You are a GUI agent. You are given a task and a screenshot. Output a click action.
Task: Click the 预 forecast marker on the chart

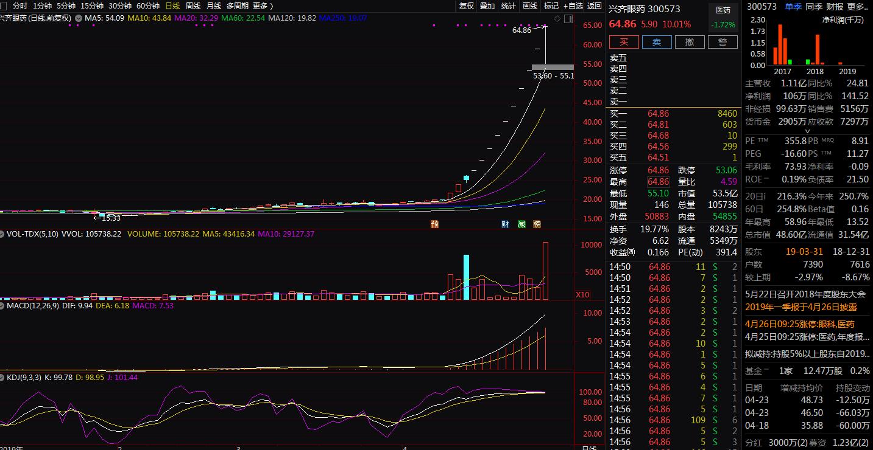(x=434, y=224)
